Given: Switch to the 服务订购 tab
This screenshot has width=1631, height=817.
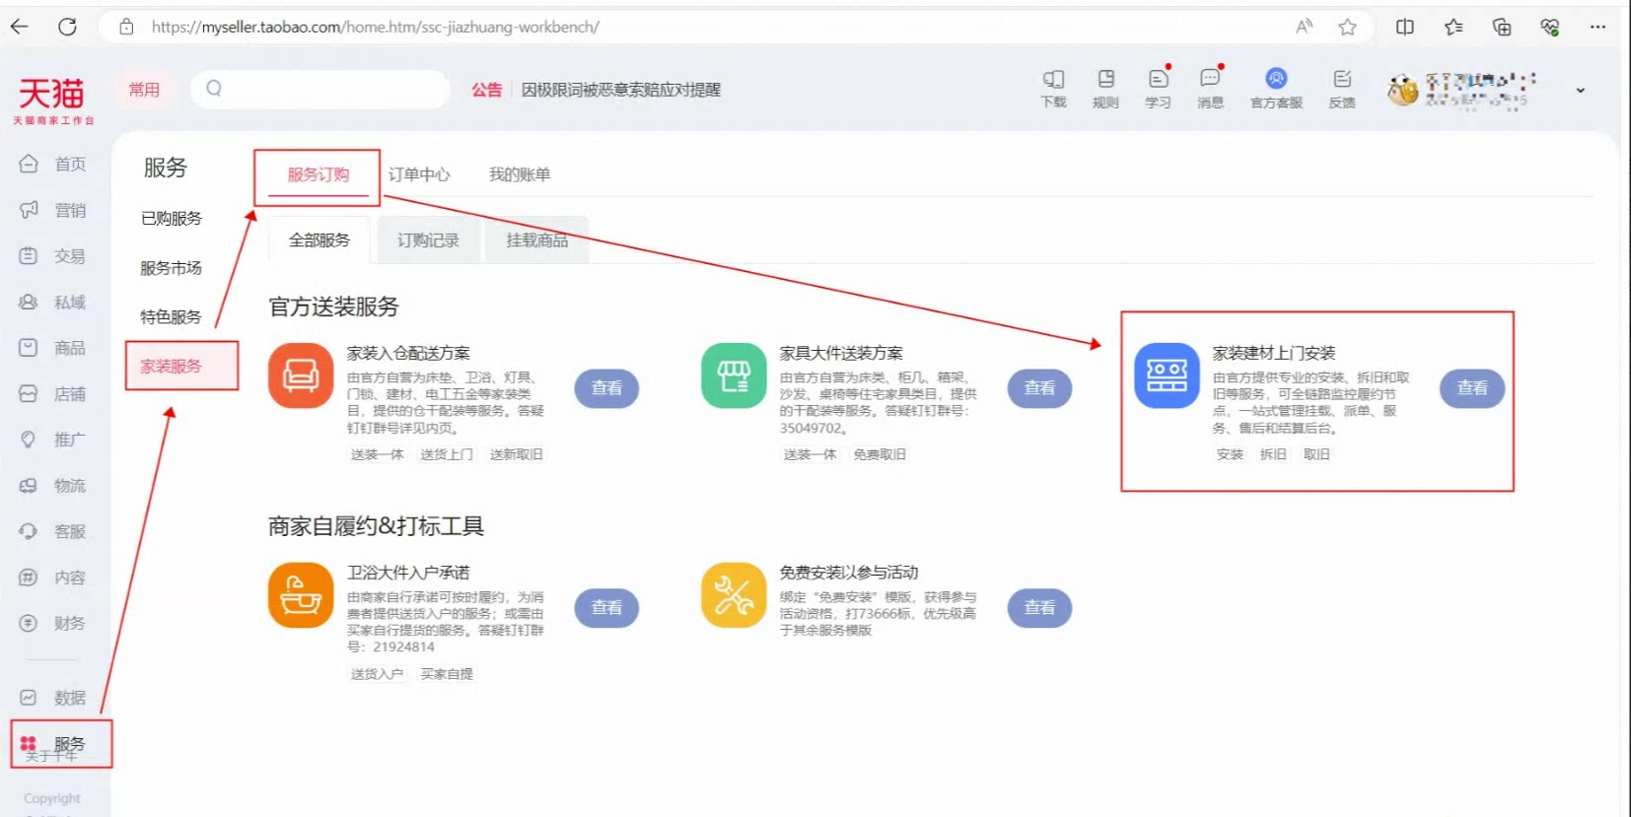Looking at the screenshot, I should coord(319,174).
